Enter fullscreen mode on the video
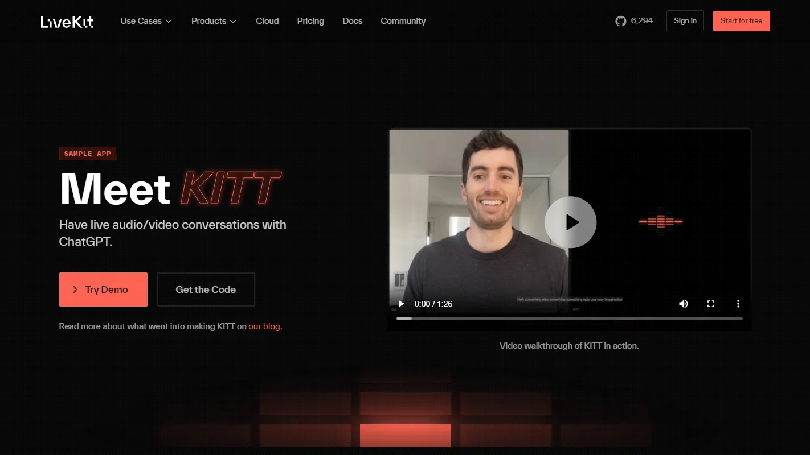The width and height of the screenshot is (810, 455). click(711, 304)
